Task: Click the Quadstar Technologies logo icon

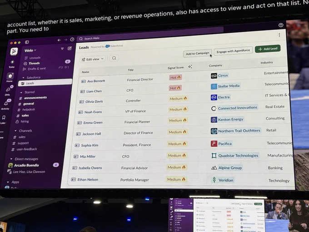Action: pyautogui.click(x=214, y=156)
